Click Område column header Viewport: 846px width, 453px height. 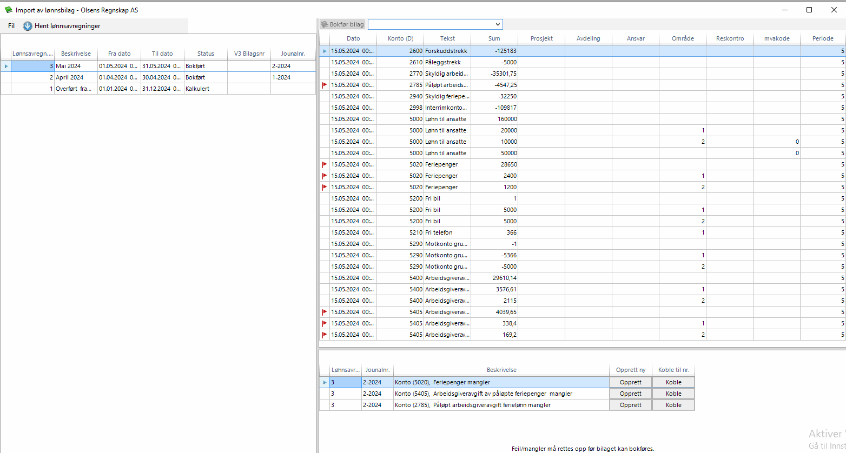[x=683, y=38]
